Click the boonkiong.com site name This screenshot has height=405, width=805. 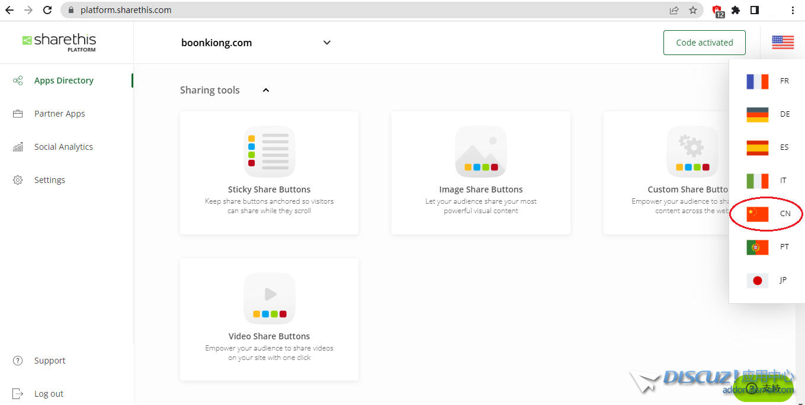pyautogui.click(x=216, y=43)
